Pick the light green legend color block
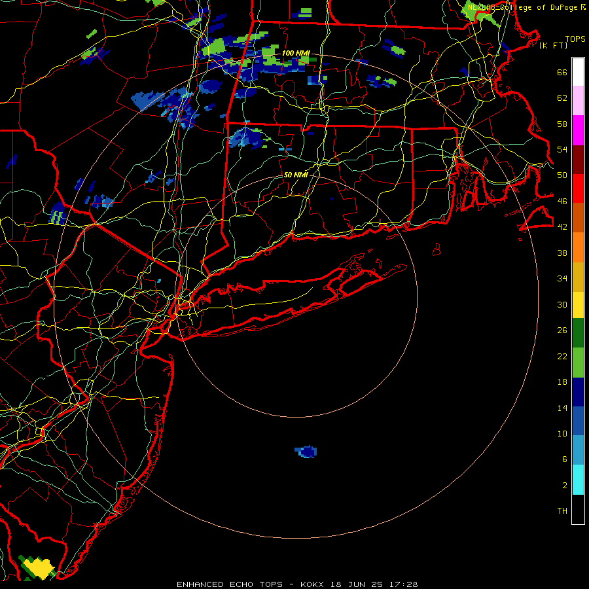Viewport: 589px width, 589px height. pyautogui.click(x=578, y=363)
